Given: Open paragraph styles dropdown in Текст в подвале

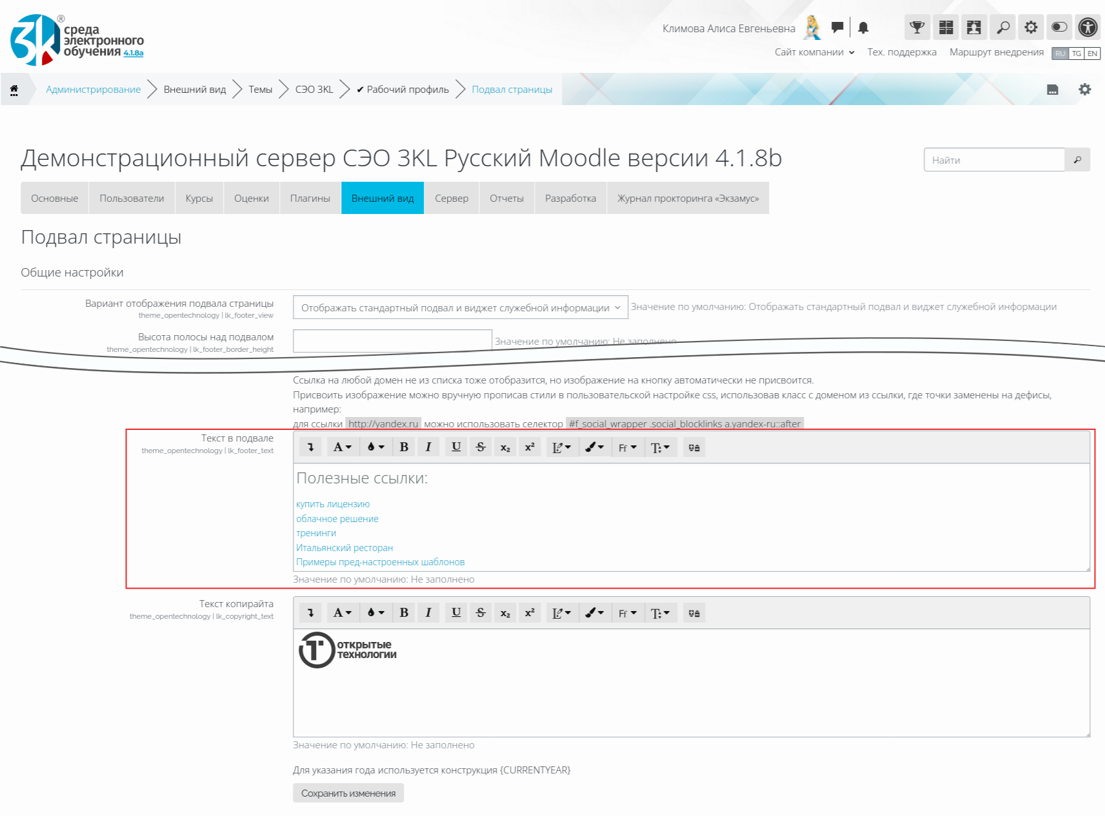Looking at the screenshot, I should pos(343,447).
